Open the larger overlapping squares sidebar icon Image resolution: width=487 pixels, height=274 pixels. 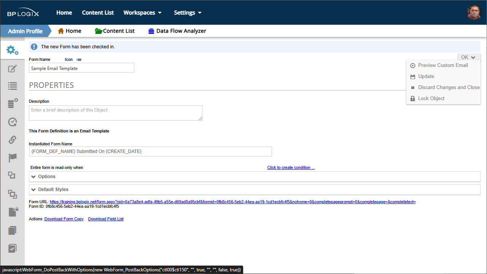pos(13,194)
